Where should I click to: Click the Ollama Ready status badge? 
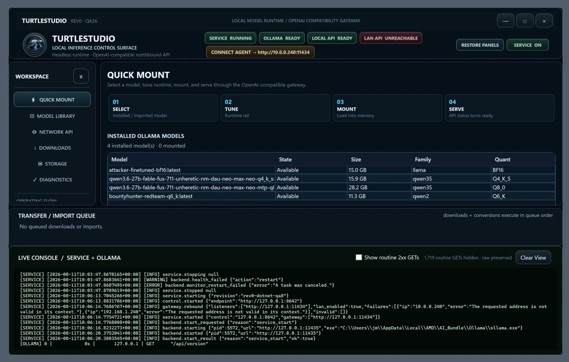282,38
